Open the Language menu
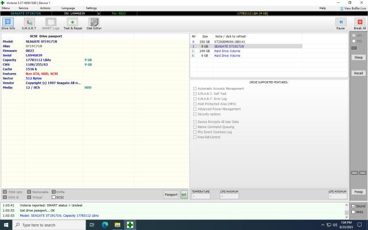368x230 pixels. pyautogui.click(x=68, y=8)
